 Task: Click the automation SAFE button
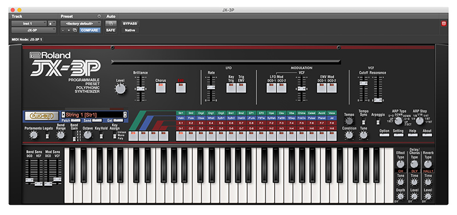[111, 30]
